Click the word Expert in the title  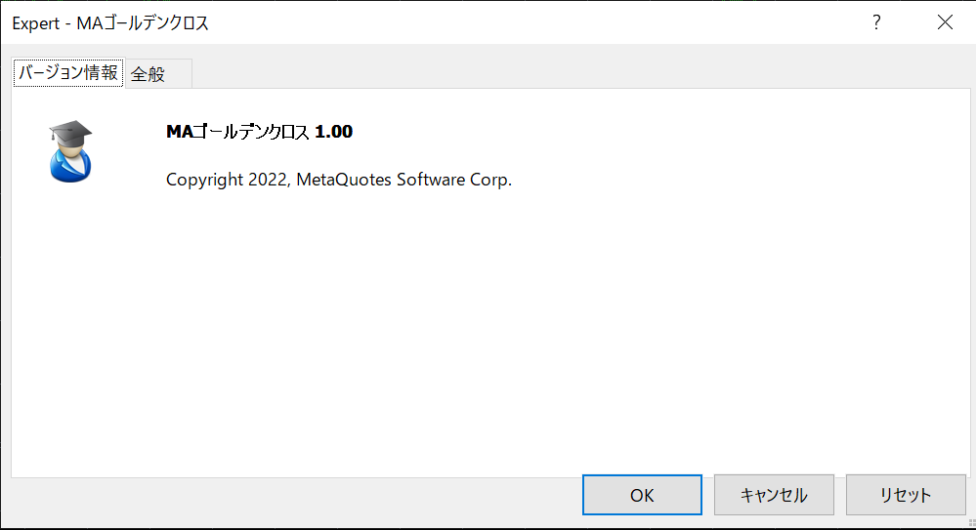point(36,23)
